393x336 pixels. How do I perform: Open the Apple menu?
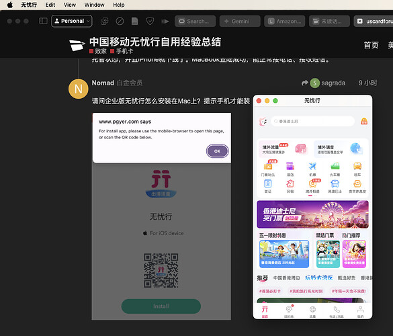click(10, 5)
